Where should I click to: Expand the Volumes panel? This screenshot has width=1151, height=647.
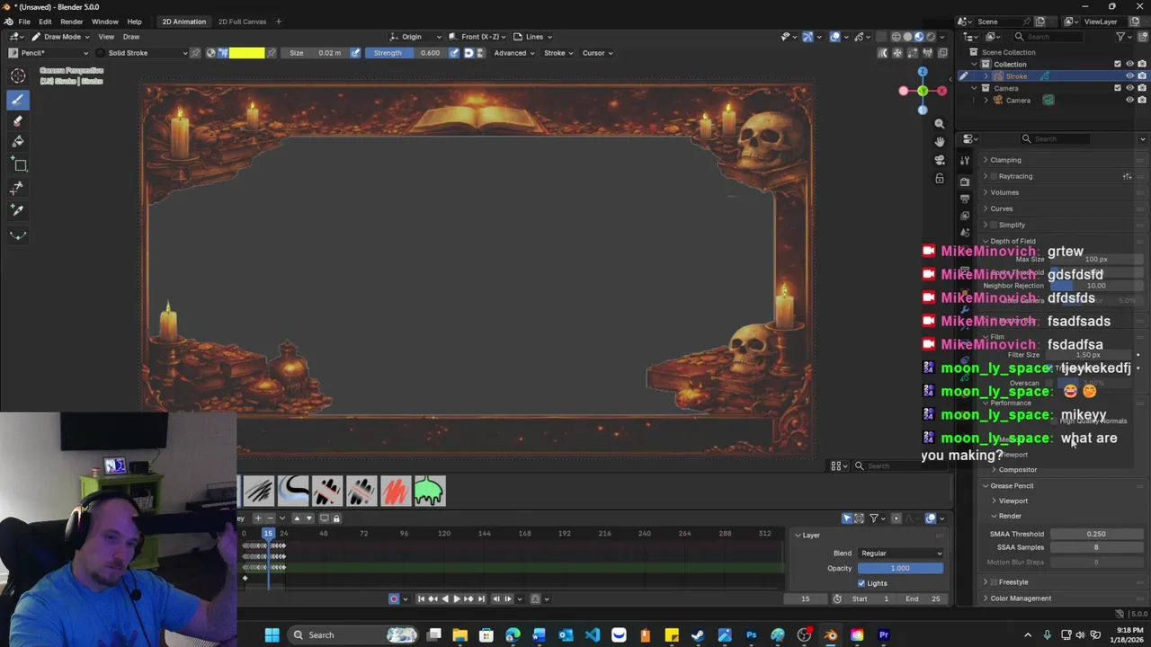tap(1004, 192)
